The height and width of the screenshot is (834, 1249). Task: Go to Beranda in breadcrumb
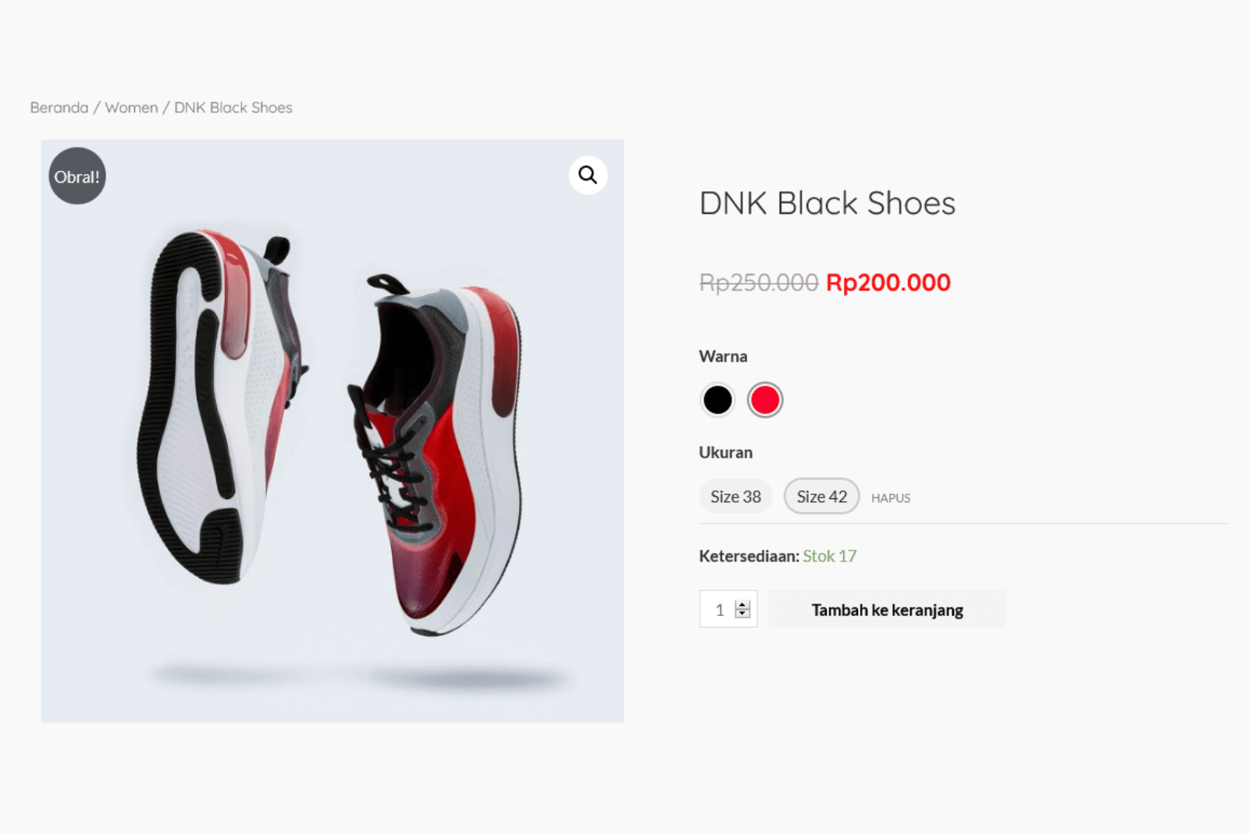pos(59,108)
